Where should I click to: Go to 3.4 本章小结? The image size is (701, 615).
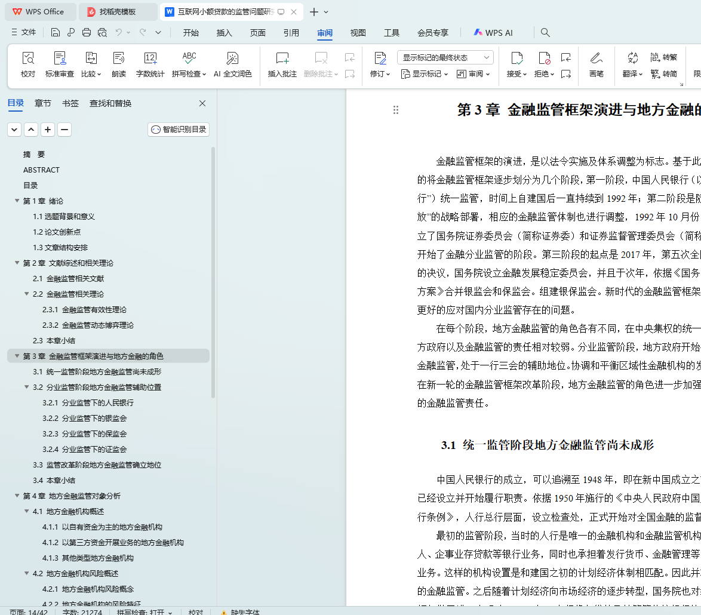coord(54,481)
